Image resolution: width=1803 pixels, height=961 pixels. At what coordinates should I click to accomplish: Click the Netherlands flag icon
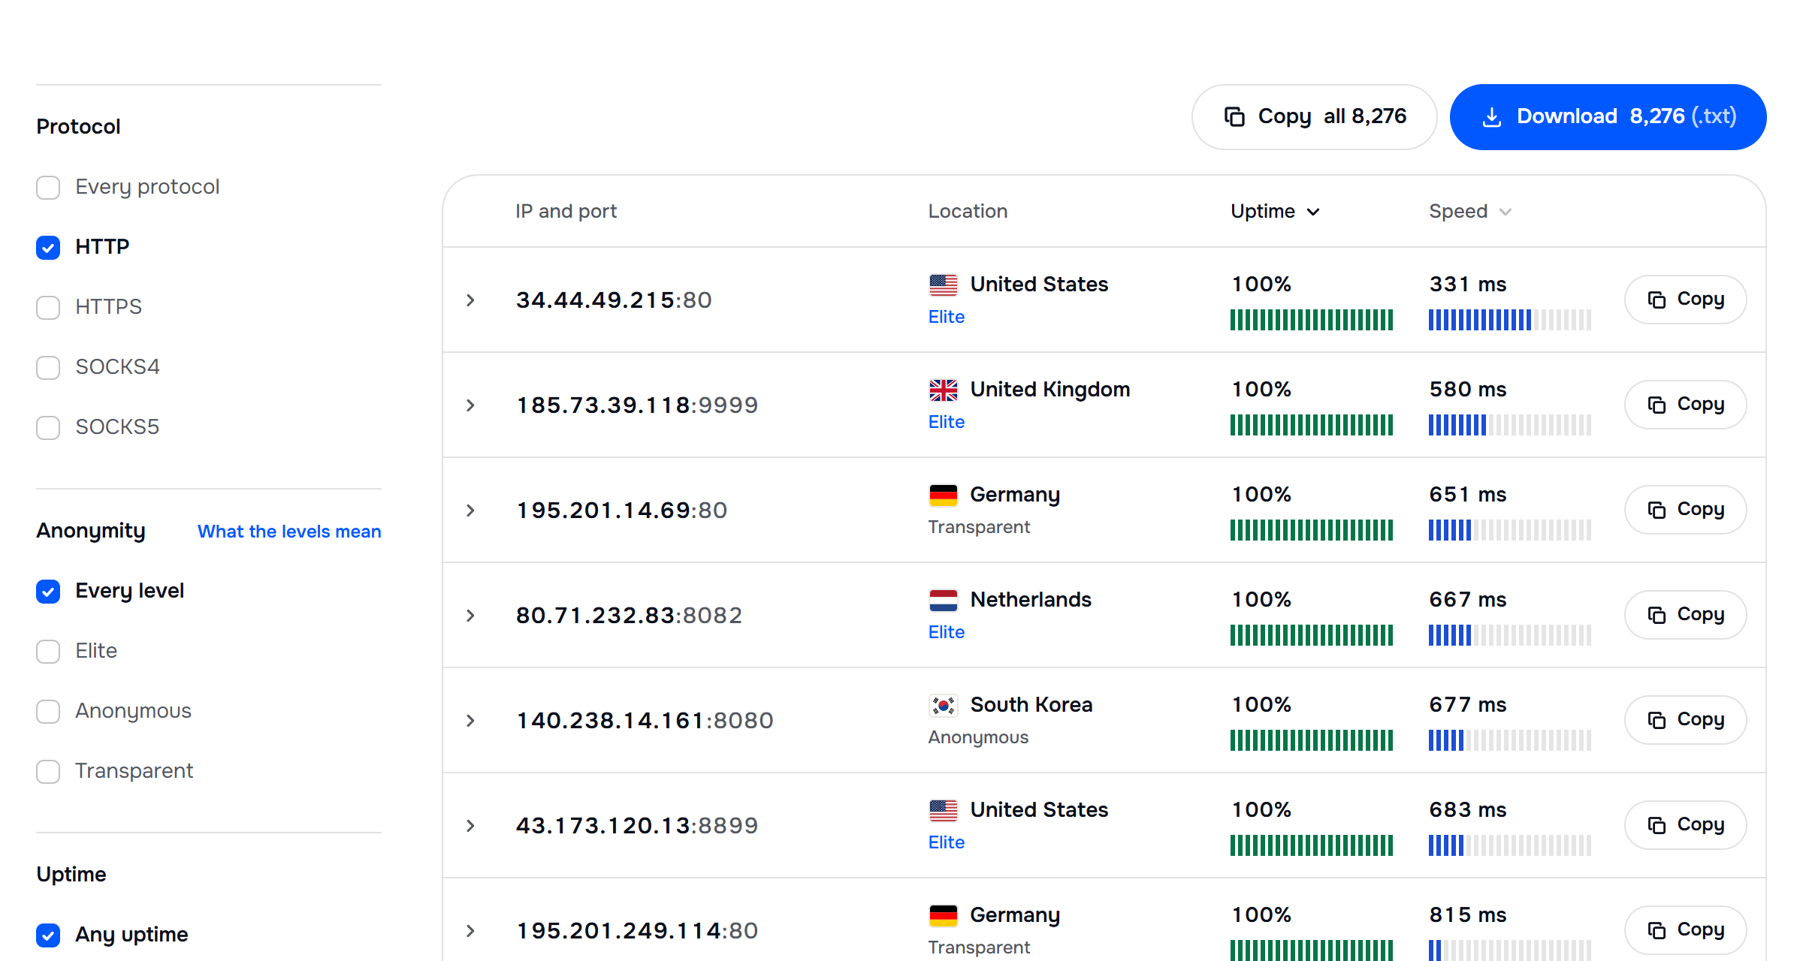click(943, 600)
